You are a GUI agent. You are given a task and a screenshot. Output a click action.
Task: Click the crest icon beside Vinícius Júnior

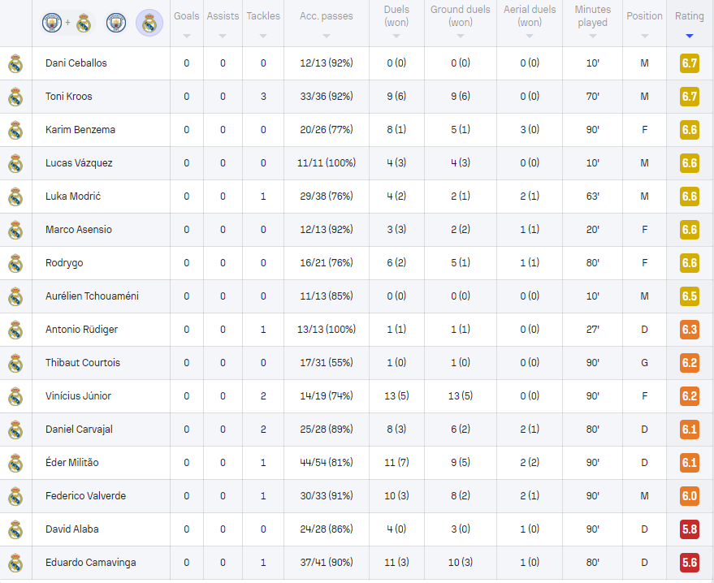click(x=15, y=396)
